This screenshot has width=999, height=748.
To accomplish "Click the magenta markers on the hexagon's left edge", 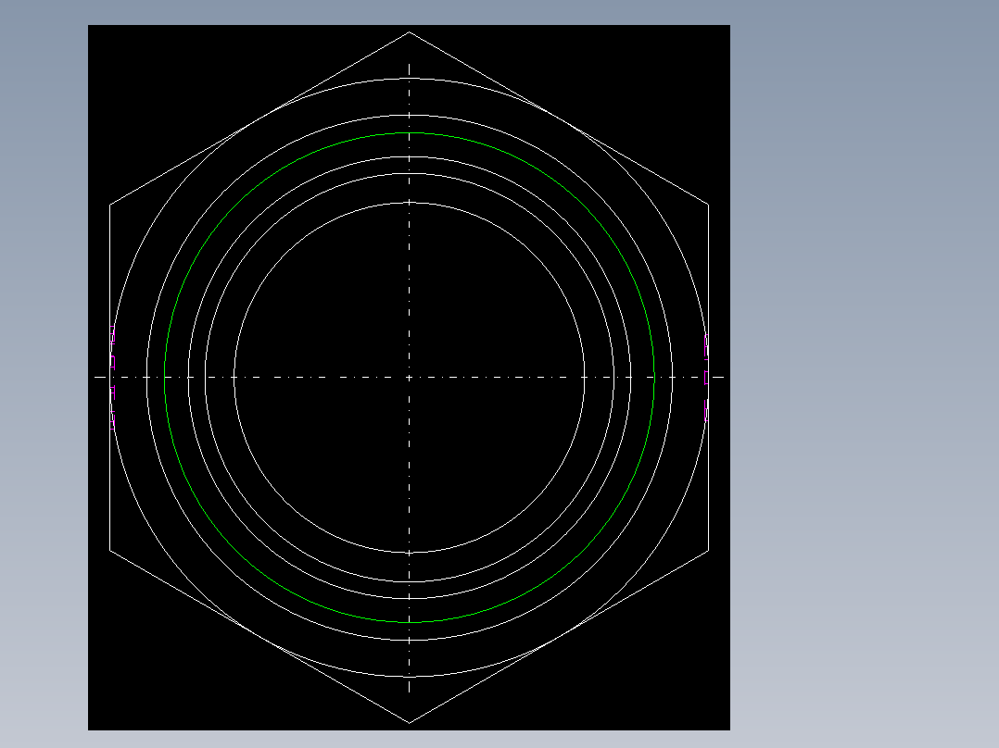I will coord(113,378).
